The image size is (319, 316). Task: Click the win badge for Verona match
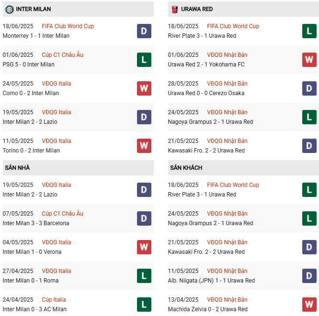click(x=144, y=247)
